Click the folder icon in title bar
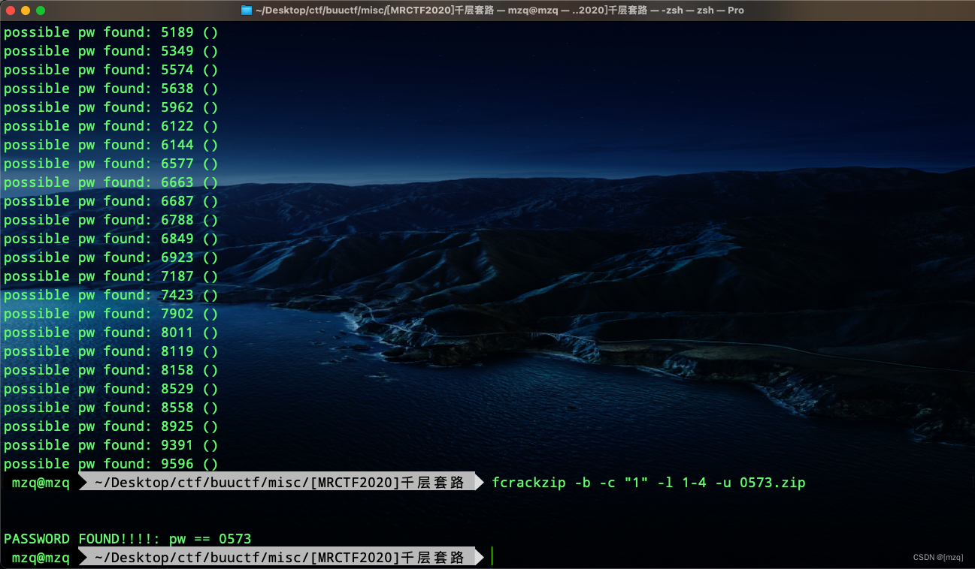Image resolution: width=975 pixels, height=569 pixels. (x=246, y=10)
